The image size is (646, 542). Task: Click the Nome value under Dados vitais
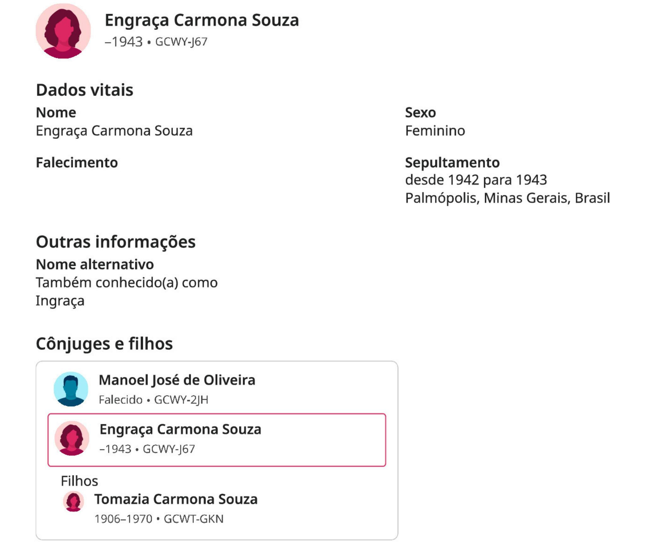tap(114, 131)
